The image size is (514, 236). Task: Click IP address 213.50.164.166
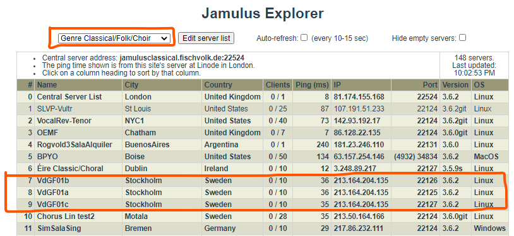coord(359,216)
